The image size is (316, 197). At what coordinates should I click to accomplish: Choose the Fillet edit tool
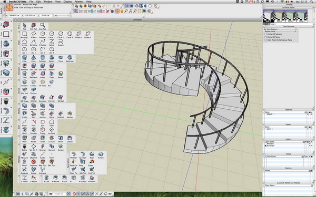click(x=52, y=123)
